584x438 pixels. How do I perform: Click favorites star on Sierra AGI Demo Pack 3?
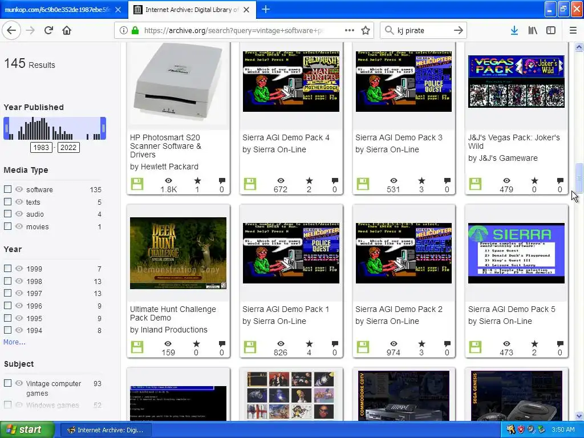tap(421, 181)
